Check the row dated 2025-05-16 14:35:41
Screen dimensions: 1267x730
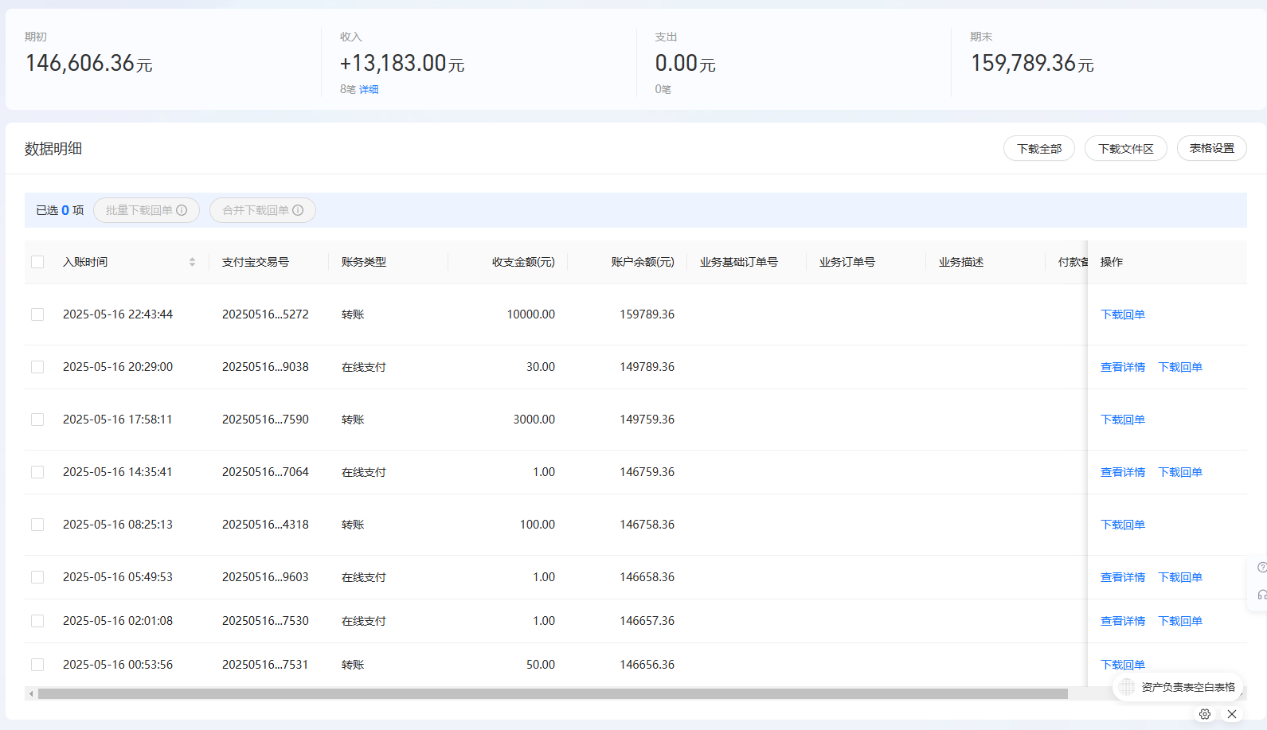point(37,472)
